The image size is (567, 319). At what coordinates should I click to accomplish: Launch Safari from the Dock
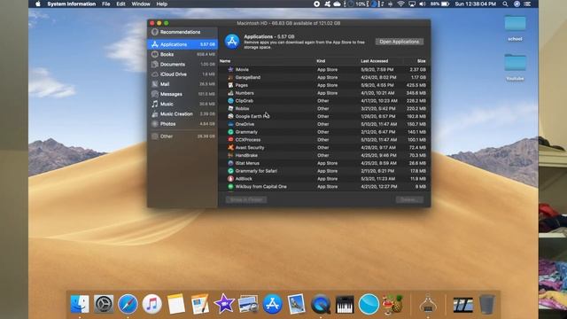128,304
